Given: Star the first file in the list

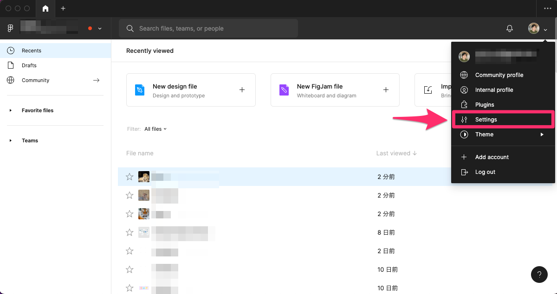Looking at the screenshot, I should (130, 177).
